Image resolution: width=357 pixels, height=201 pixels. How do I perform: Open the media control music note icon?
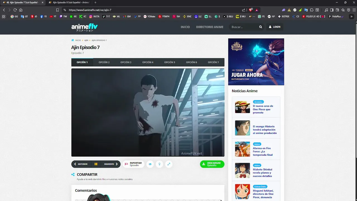[x=326, y=10]
